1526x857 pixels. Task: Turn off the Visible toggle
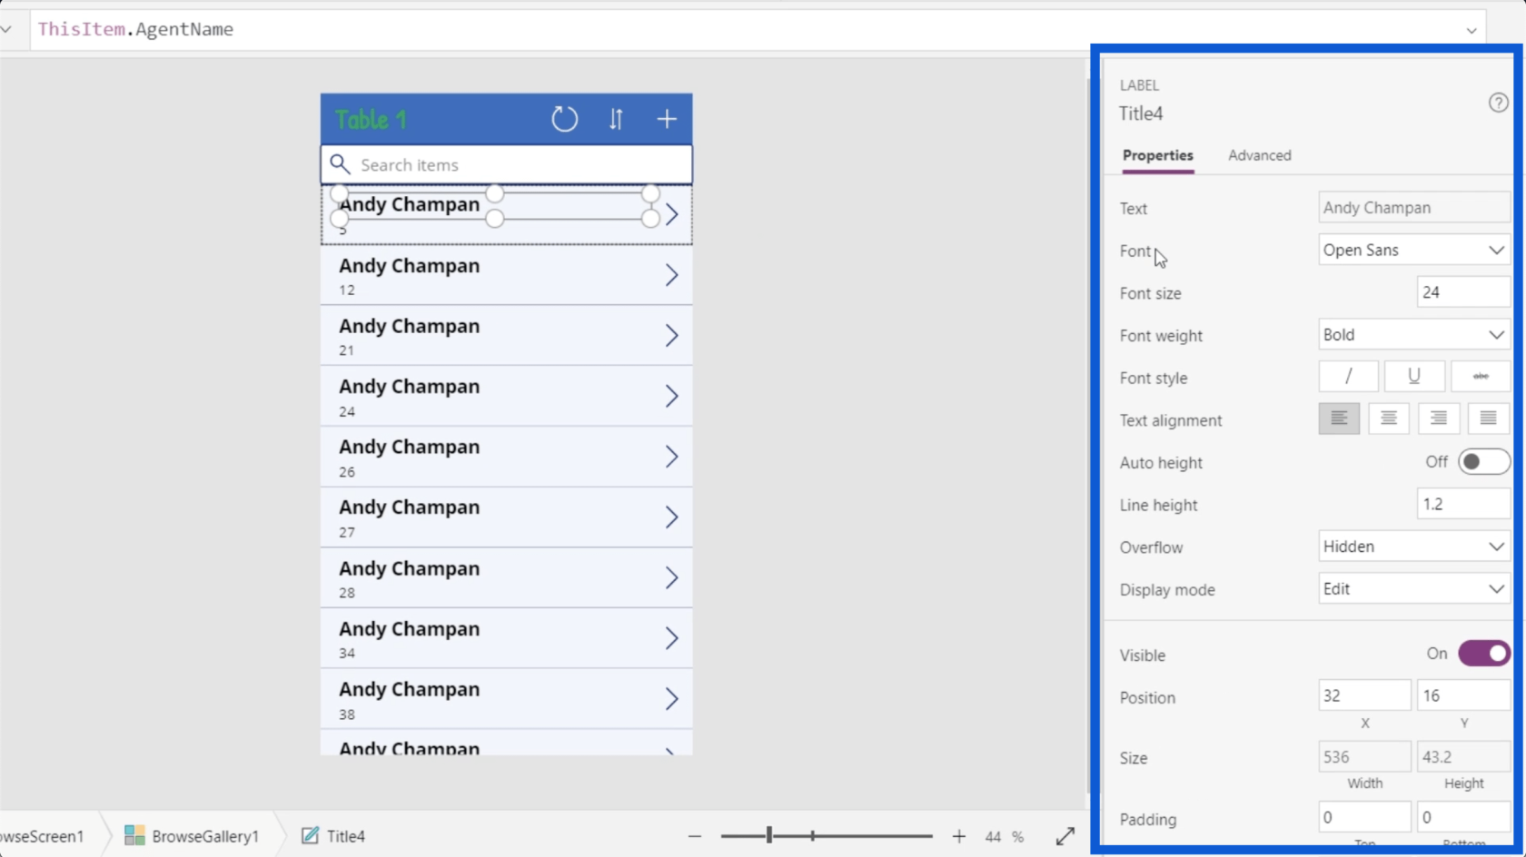pyautogui.click(x=1482, y=654)
